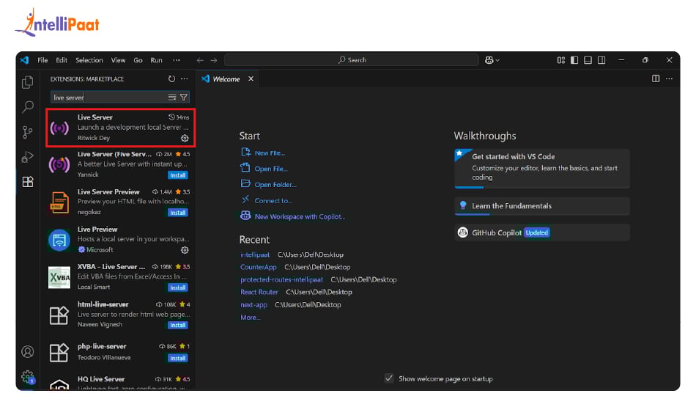
Task: Toggle the primary side bar
Action: point(574,60)
